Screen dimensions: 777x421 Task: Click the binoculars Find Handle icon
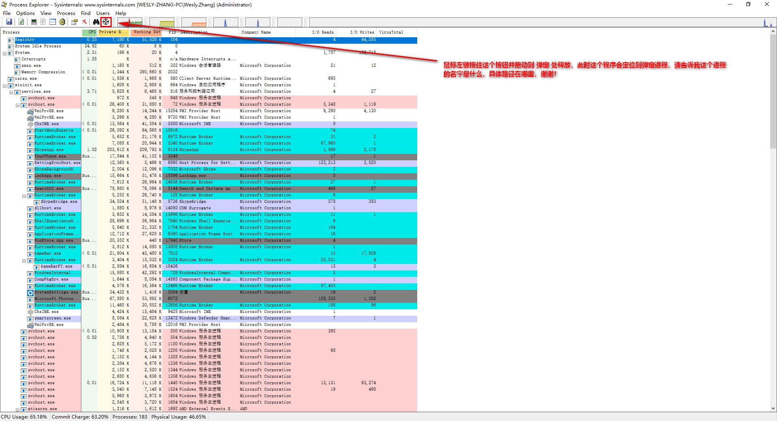tap(96, 22)
